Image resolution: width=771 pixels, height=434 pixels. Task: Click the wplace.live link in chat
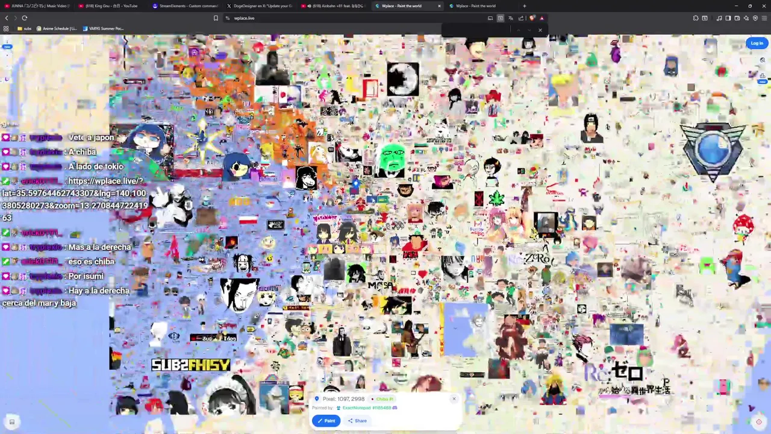pyautogui.click(x=75, y=199)
